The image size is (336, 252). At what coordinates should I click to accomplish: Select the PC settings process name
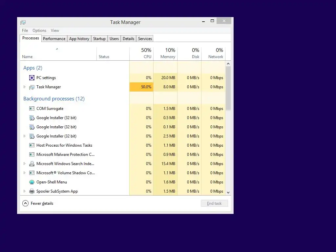point(46,78)
